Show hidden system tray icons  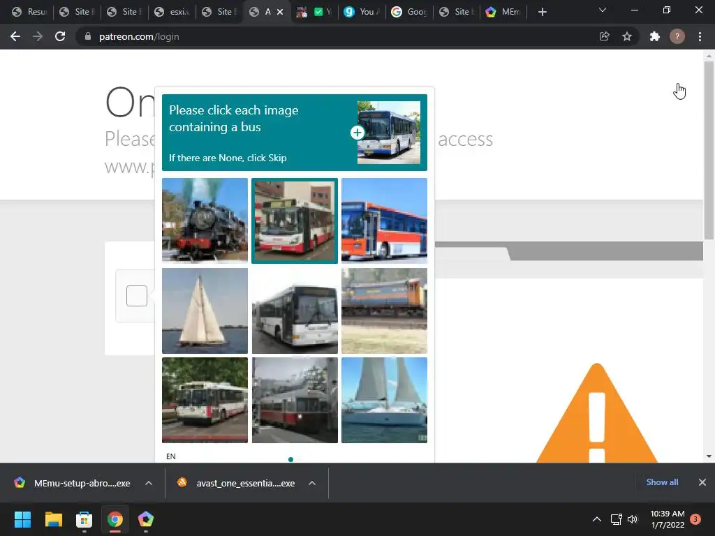tap(596, 519)
